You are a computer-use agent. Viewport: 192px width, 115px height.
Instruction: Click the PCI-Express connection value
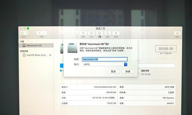pyautogui.click(x=168, y=98)
